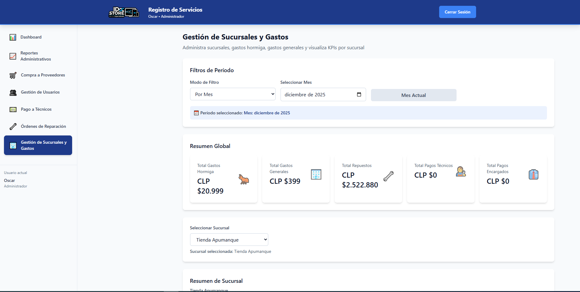Viewport: 580px width, 292px height.
Task: Select the Total Repuestos summary card
Action: [x=368, y=179]
